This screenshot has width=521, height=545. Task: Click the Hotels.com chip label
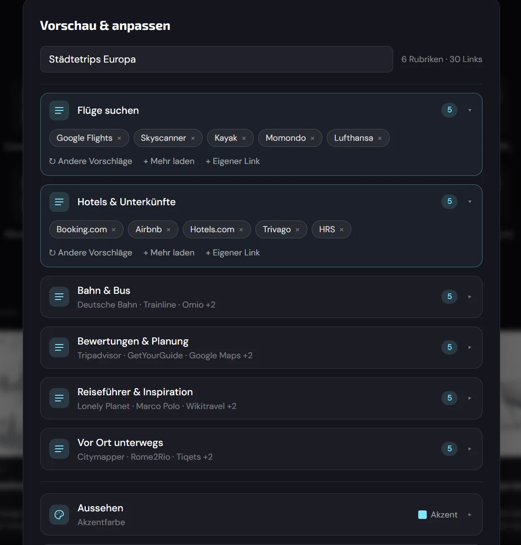point(212,230)
